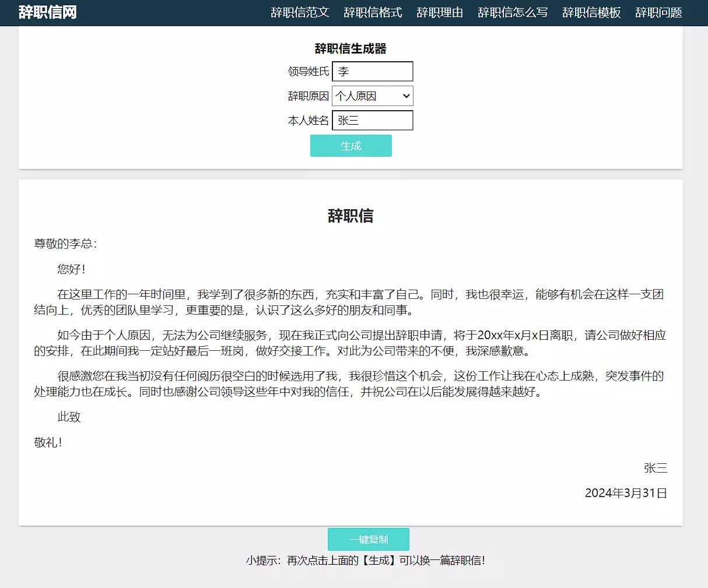This screenshot has height=588, width=708.
Task: Click the 张三 signature in the letter
Action: pos(656,468)
